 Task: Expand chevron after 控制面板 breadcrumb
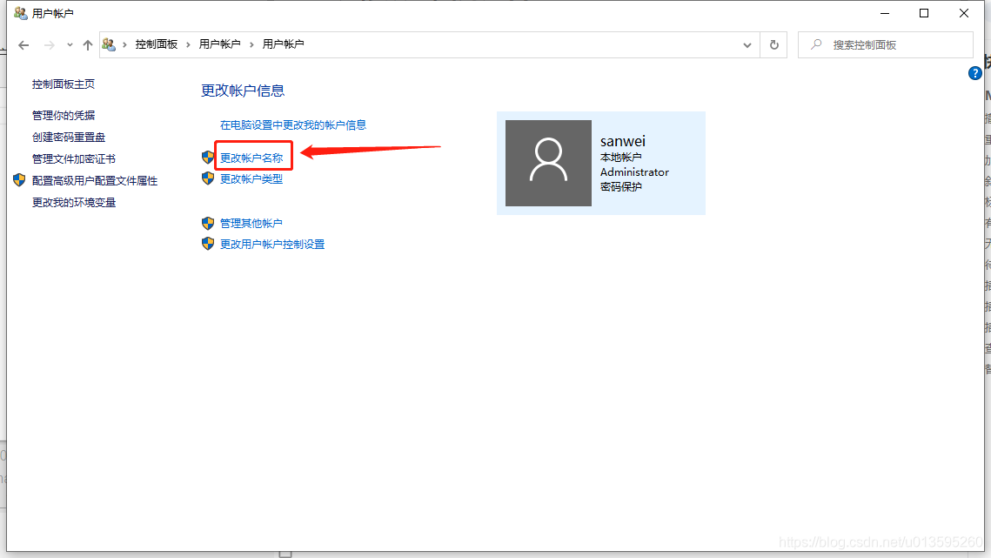coord(188,44)
